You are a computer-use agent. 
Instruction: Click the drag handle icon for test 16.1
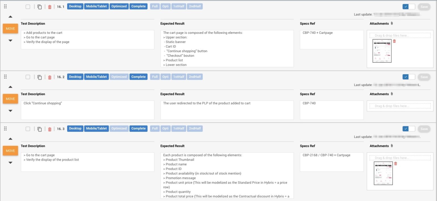click(5, 6)
